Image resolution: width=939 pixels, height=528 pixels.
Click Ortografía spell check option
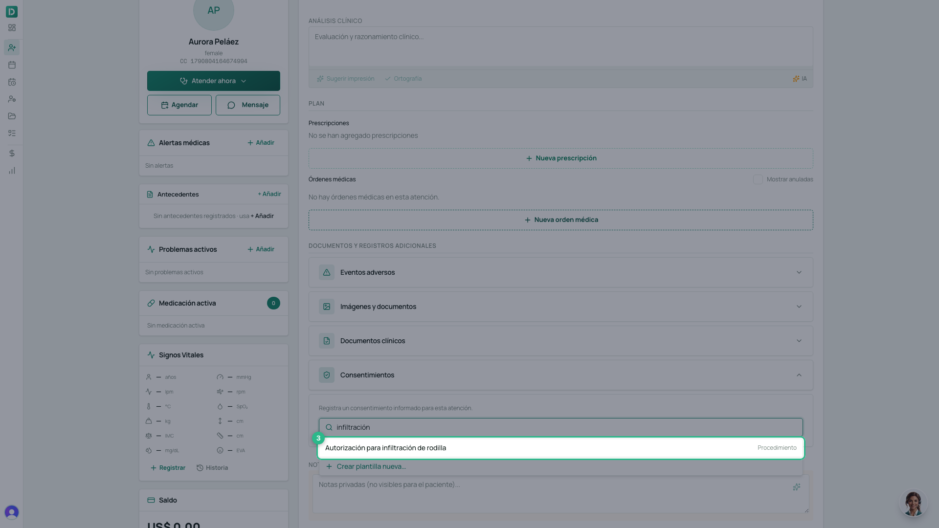(x=403, y=79)
